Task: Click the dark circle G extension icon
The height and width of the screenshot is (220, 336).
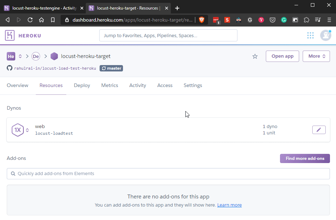Action: [x=250, y=20]
